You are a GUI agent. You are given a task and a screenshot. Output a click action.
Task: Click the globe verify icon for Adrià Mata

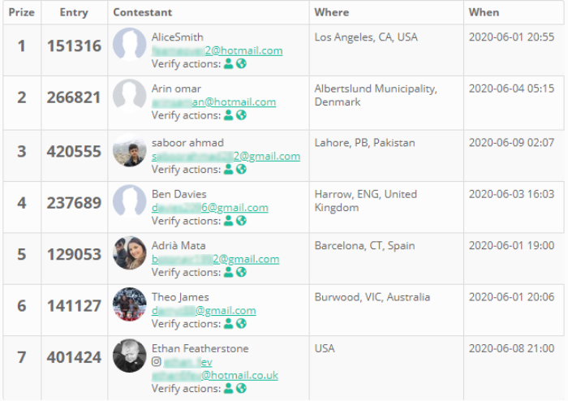[x=241, y=272]
